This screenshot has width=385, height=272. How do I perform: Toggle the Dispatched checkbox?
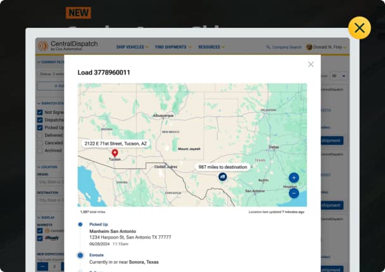coord(40,120)
